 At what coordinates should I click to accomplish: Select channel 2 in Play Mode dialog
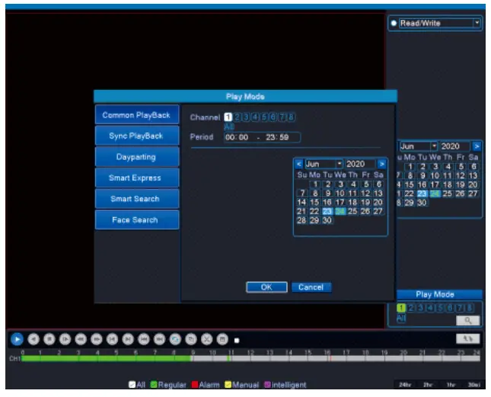pos(237,117)
